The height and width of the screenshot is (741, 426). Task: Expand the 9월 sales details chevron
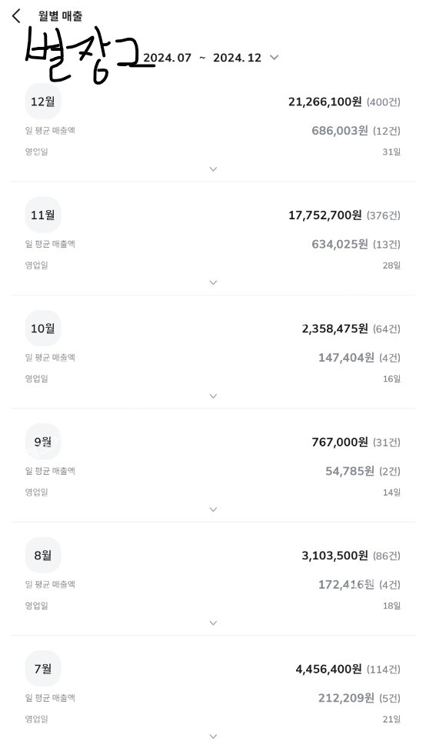pyautogui.click(x=213, y=509)
